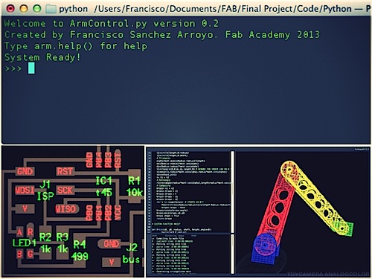The height and width of the screenshot is (279, 372).
Task: Select the "R3 1k" resistor label
Action: [62, 243]
